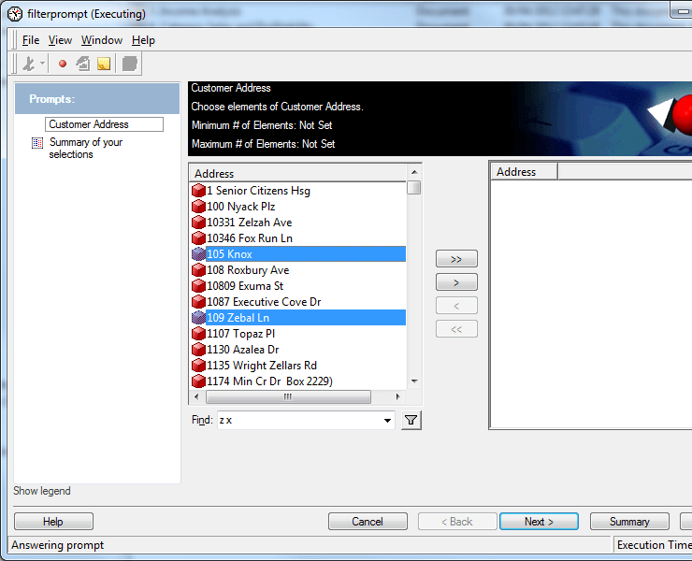Click the yellow note toolbar icon
This screenshot has height=561, width=692.
[x=104, y=64]
